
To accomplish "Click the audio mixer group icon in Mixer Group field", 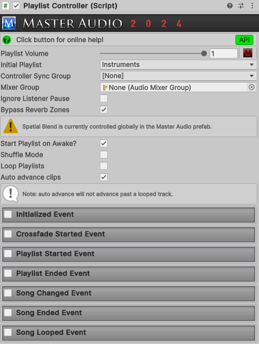I will (105, 88).
